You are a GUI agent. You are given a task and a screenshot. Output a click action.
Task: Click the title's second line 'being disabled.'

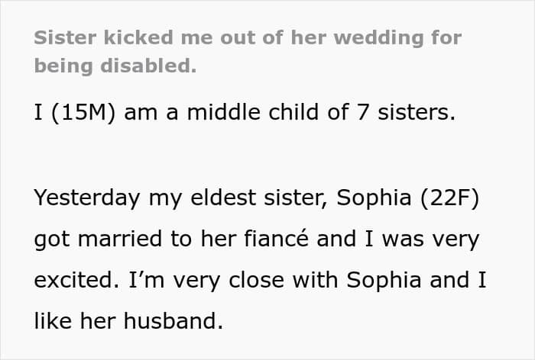tap(115, 66)
